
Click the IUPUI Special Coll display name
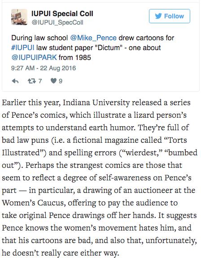[x=62, y=13]
